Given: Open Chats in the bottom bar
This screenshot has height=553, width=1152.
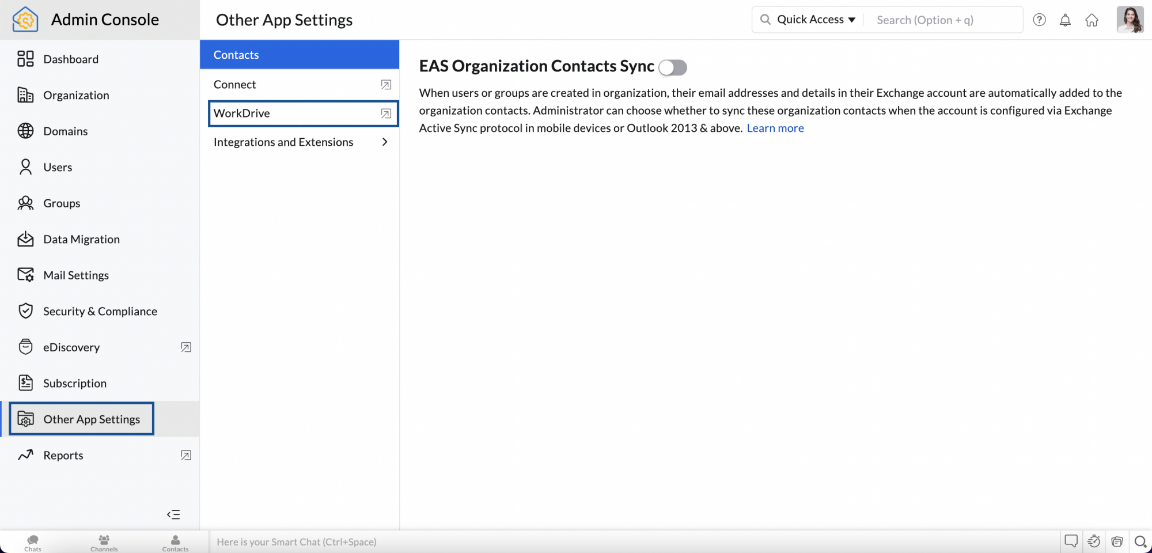Looking at the screenshot, I should [x=33, y=543].
